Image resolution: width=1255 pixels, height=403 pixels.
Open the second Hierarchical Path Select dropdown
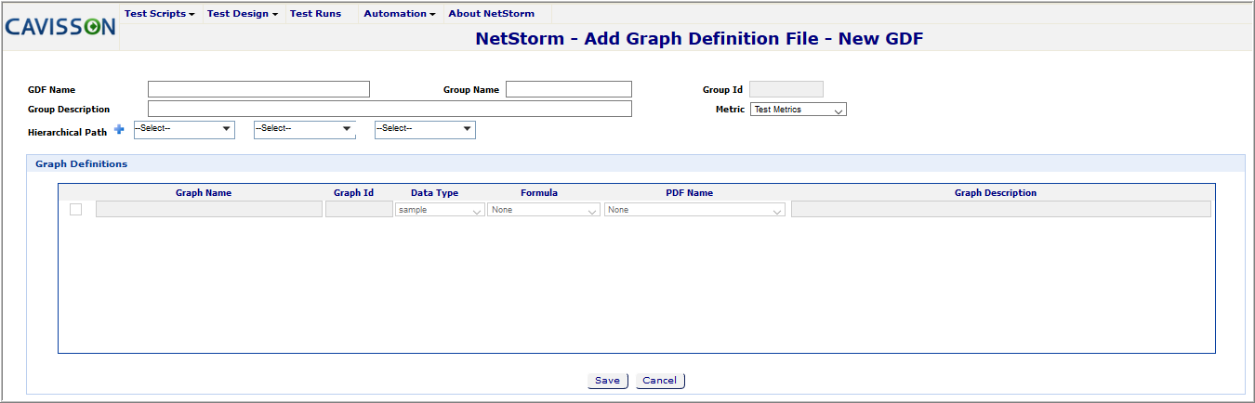[x=305, y=129]
